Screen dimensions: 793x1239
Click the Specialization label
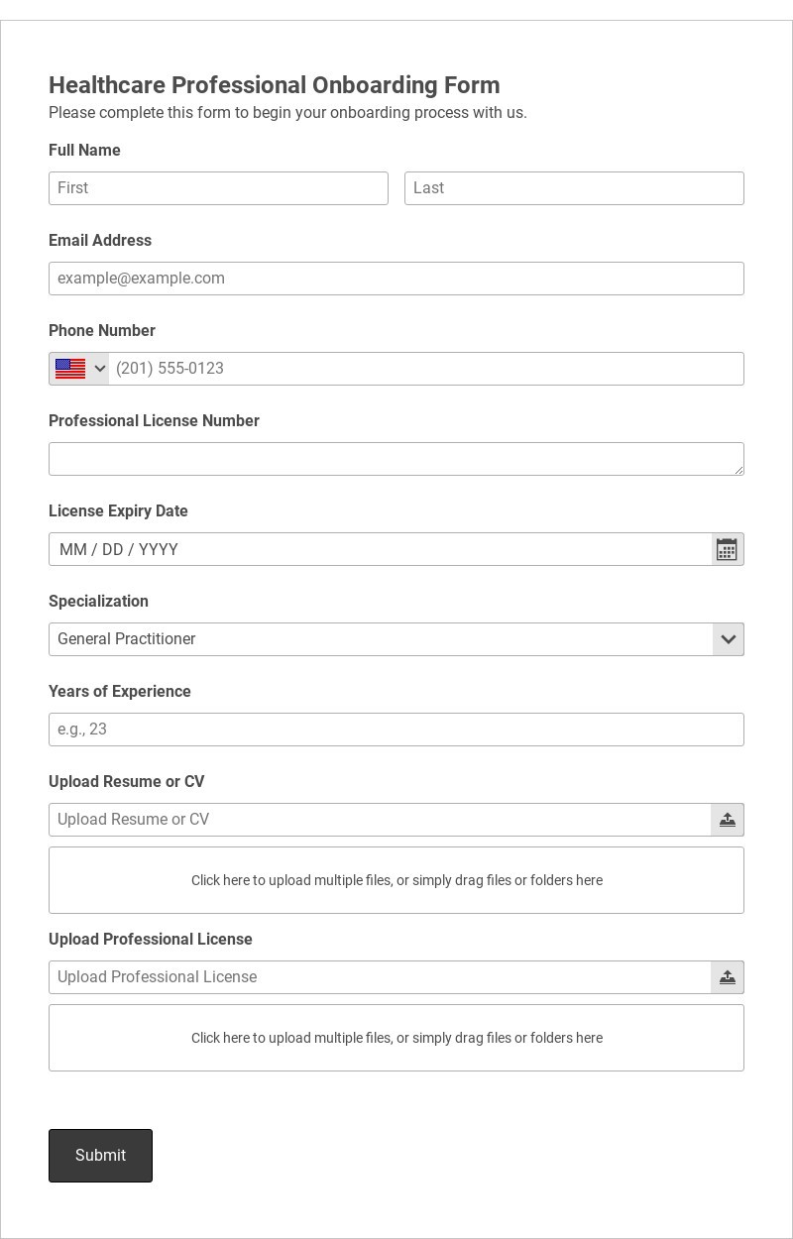point(98,602)
